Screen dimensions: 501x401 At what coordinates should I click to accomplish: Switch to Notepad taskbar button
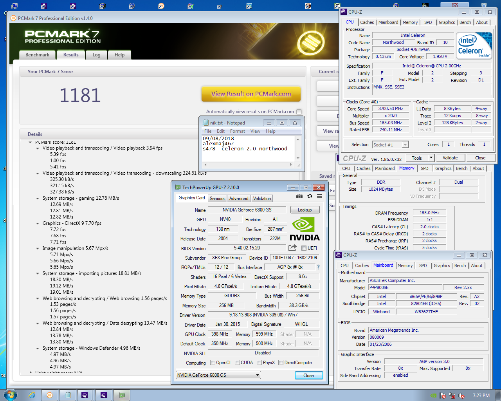[68, 395]
